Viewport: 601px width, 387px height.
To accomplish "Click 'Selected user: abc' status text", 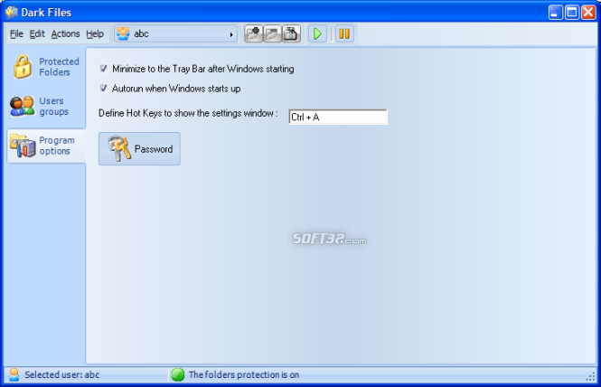I will (x=62, y=374).
